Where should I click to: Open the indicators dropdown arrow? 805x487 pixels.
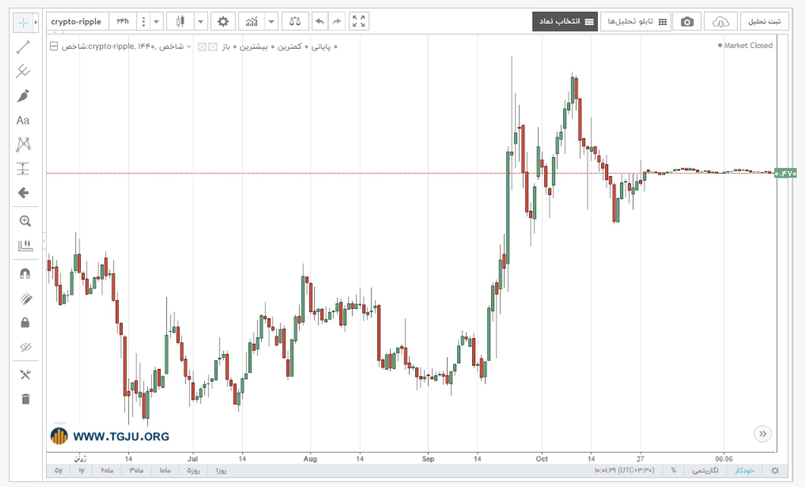tap(271, 21)
